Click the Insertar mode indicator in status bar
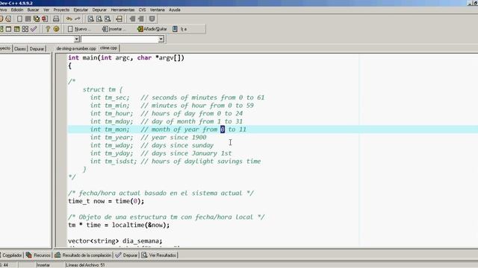Image resolution: width=478 pixels, height=268 pixels. [x=43, y=265]
